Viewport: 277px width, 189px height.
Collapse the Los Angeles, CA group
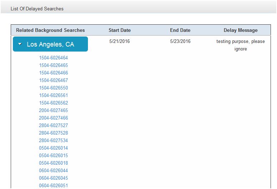50,44
